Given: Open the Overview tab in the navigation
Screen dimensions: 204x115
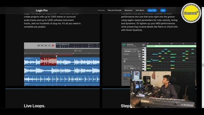Looking at the screenshot, I should [101, 10].
